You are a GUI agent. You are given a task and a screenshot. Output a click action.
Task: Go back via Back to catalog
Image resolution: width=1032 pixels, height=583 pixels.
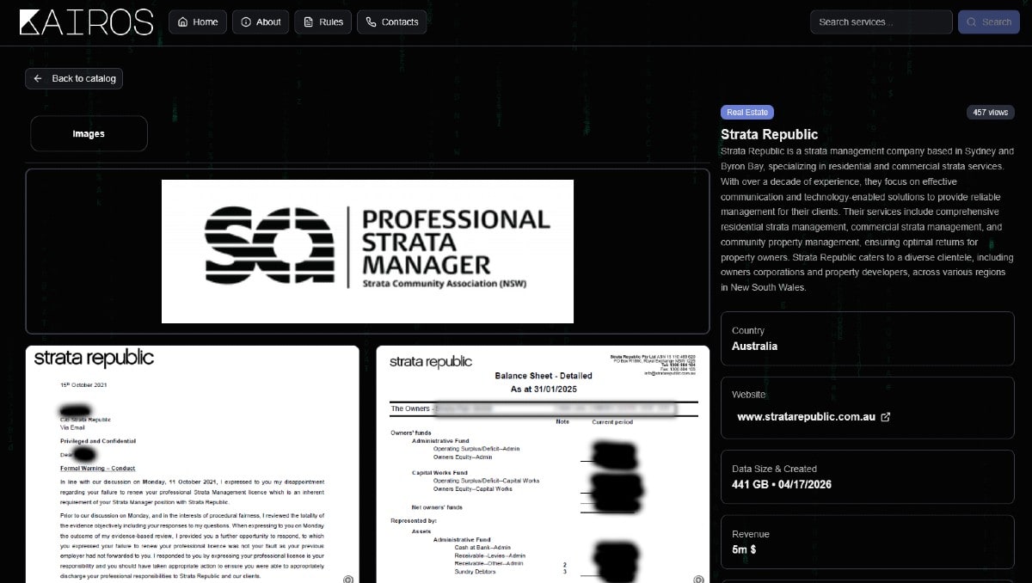[x=74, y=78]
